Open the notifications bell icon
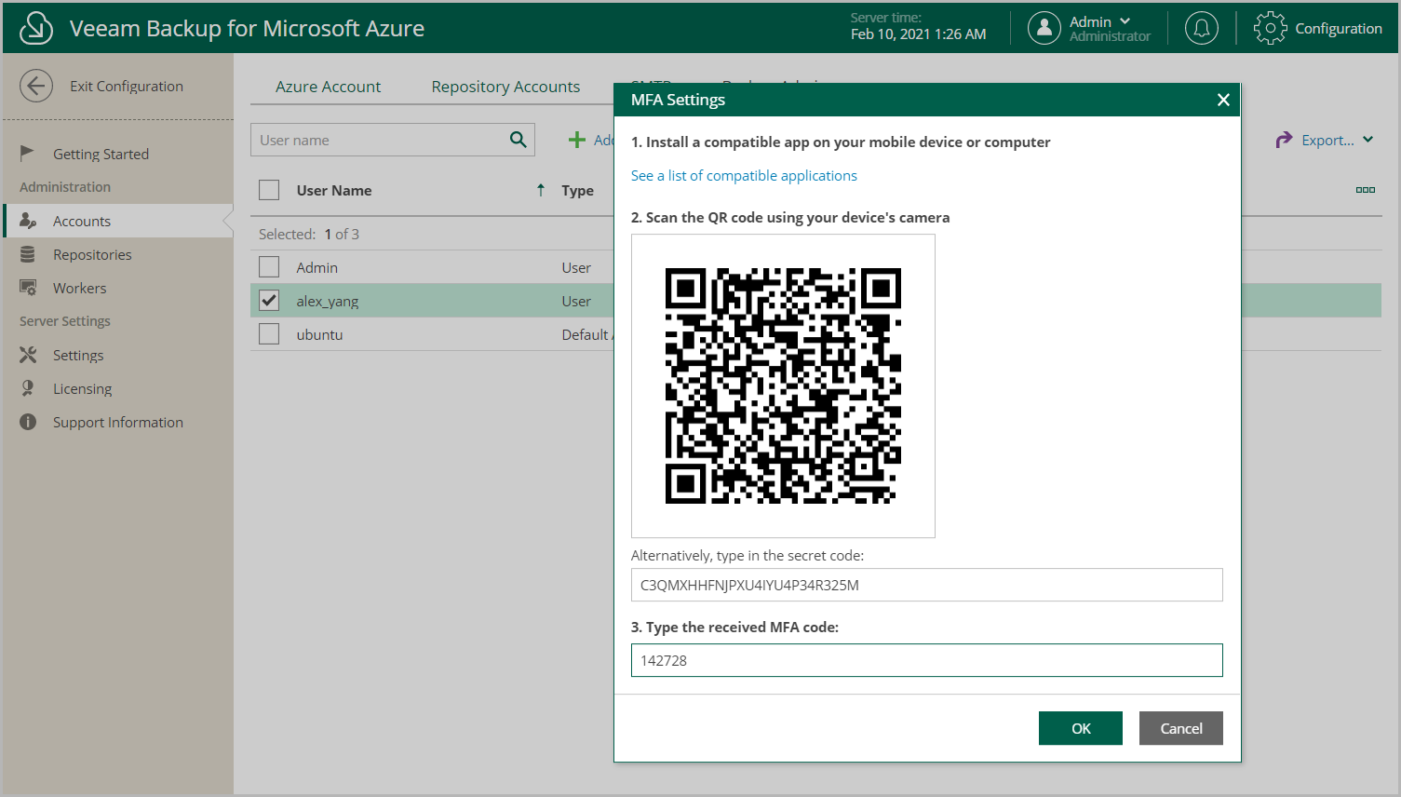This screenshot has height=797, width=1401. [x=1202, y=28]
